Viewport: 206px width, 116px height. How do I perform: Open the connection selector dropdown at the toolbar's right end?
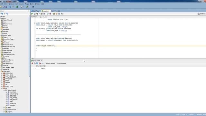point(202,14)
